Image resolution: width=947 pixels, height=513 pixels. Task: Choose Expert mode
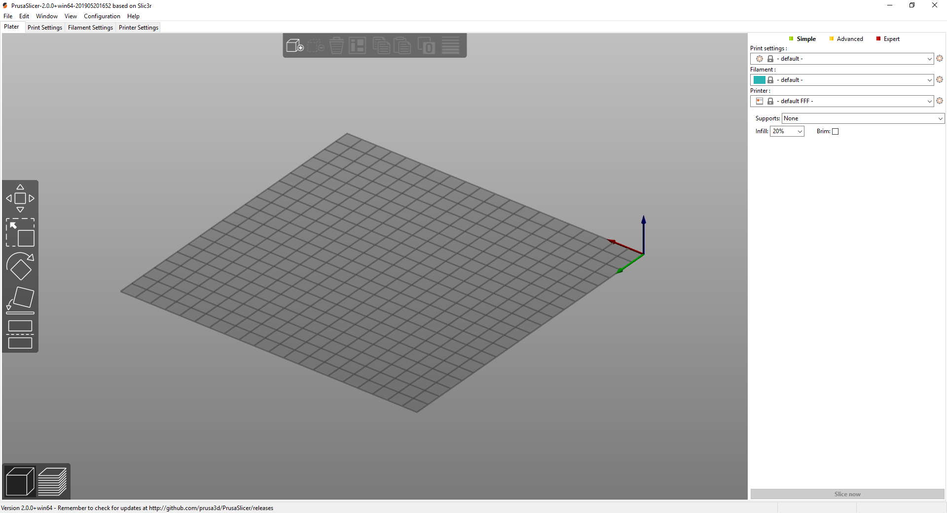[888, 39]
